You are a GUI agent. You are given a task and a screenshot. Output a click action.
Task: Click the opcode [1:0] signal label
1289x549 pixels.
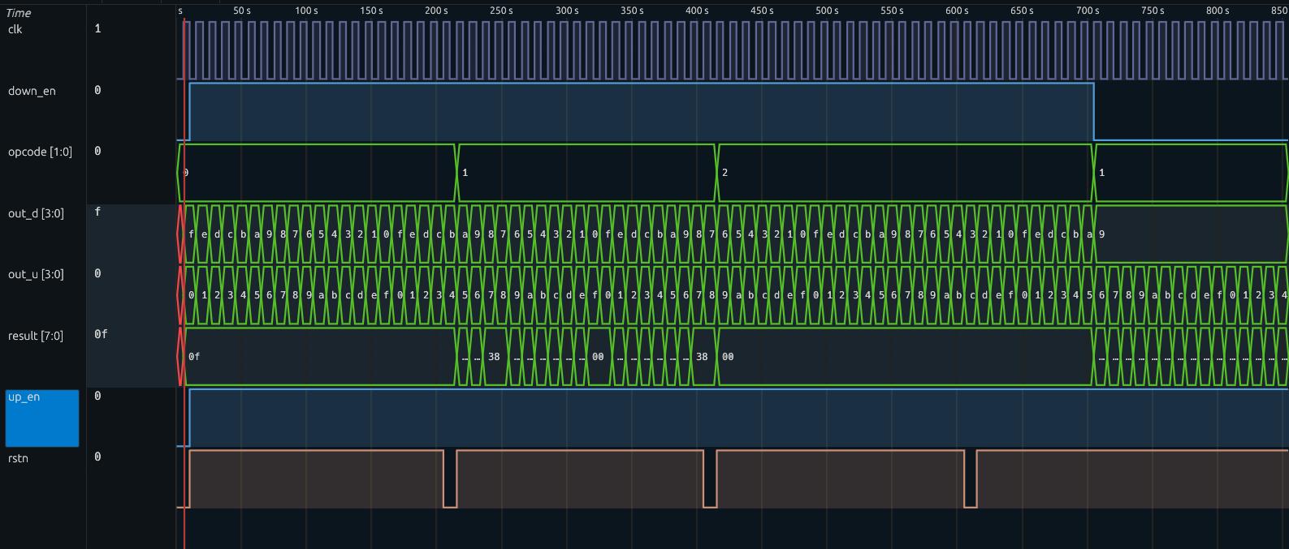tap(40, 152)
